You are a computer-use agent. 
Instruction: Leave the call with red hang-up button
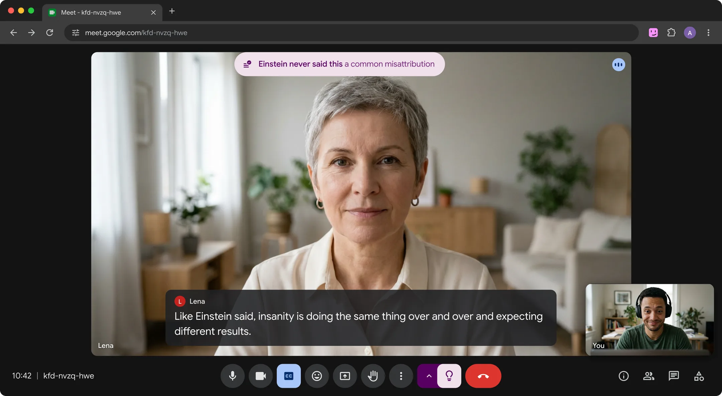point(483,376)
